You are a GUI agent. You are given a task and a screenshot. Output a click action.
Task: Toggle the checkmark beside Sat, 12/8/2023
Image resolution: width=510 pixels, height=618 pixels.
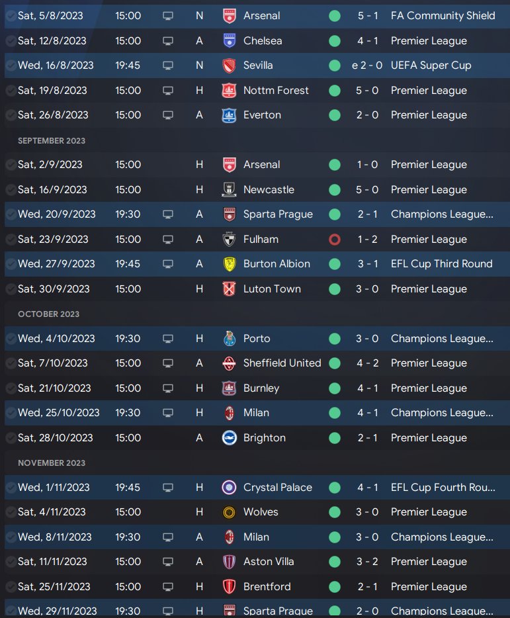pos(11,41)
